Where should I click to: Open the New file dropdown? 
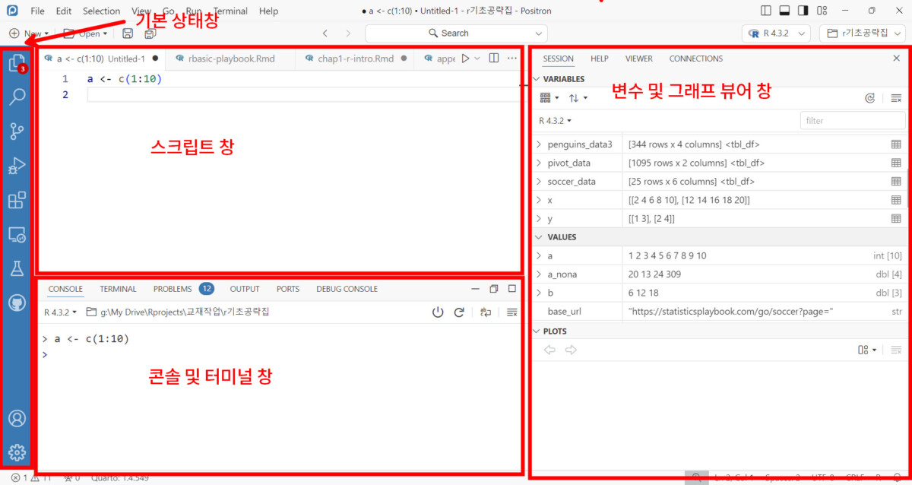click(29, 33)
